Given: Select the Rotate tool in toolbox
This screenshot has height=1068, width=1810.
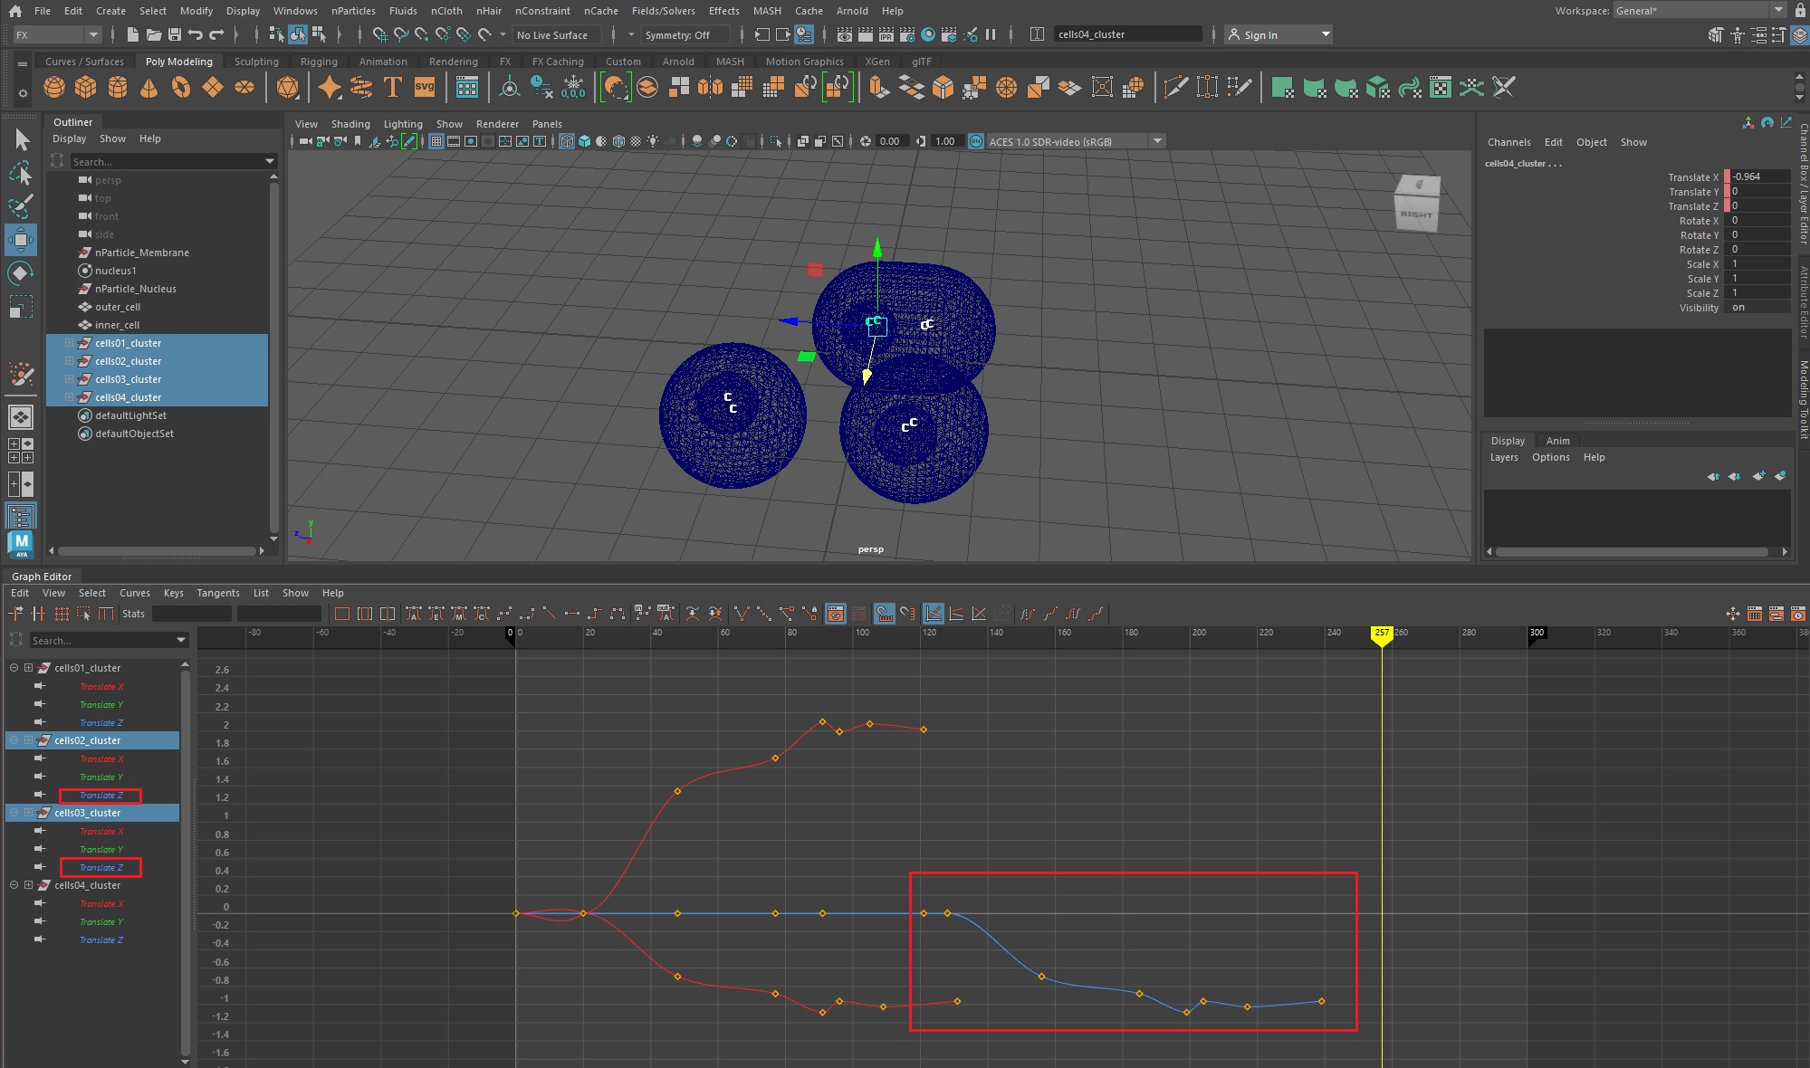Looking at the screenshot, I should (20, 273).
